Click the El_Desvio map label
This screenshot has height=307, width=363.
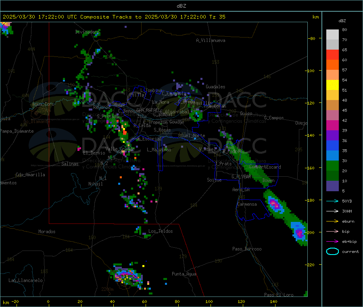pyautogui.click(x=94, y=153)
